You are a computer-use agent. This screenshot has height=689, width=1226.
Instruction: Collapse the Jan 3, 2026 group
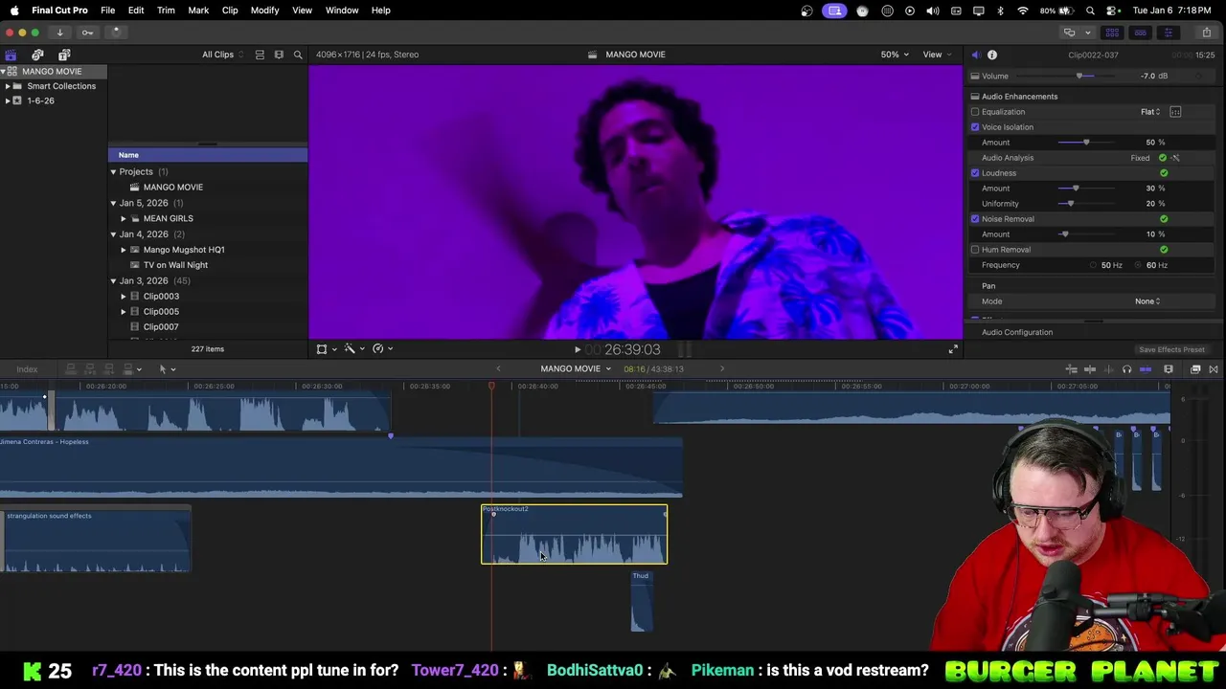[x=113, y=280]
